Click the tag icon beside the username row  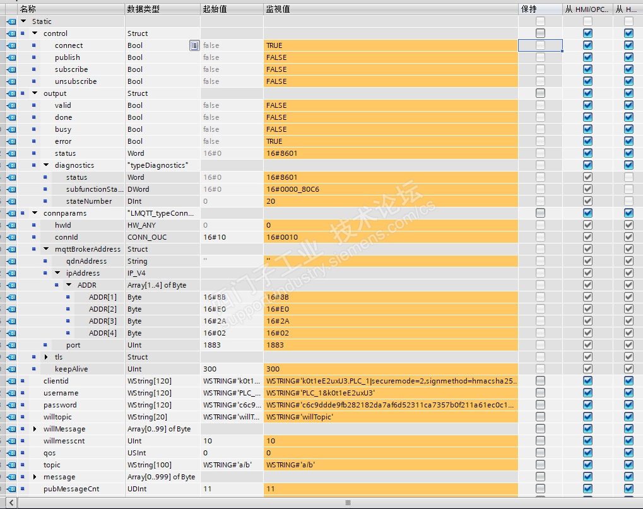tap(11, 393)
